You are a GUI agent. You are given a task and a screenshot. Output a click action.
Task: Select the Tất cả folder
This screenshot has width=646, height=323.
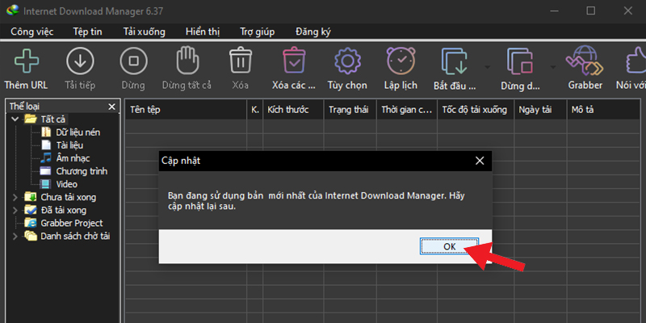[x=53, y=120]
